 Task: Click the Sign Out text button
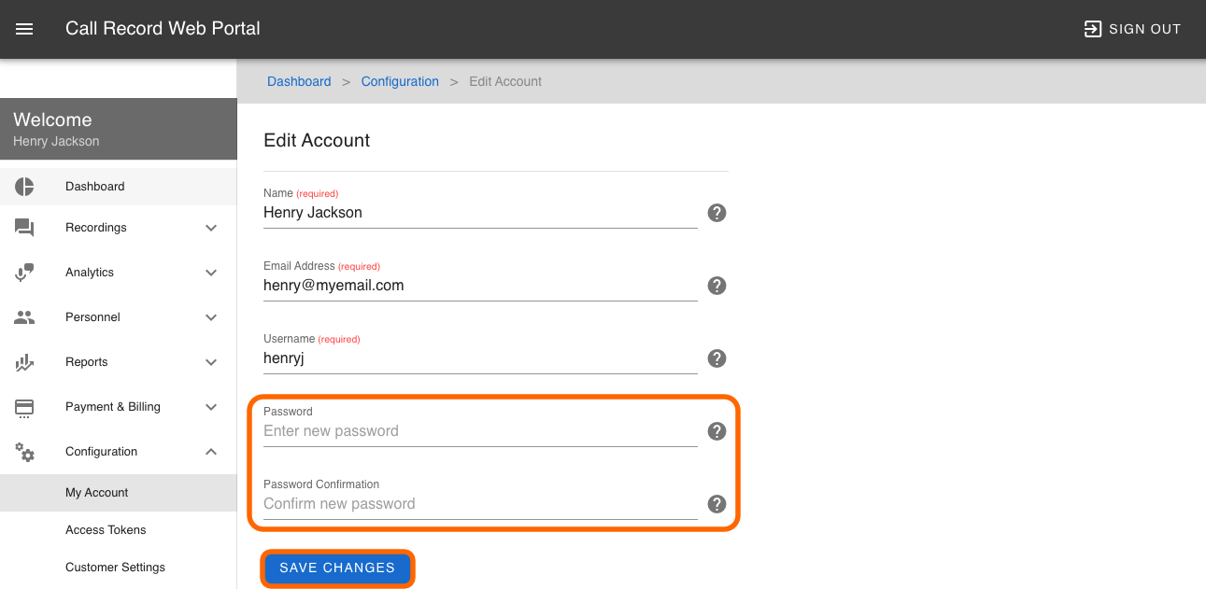(1145, 29)
